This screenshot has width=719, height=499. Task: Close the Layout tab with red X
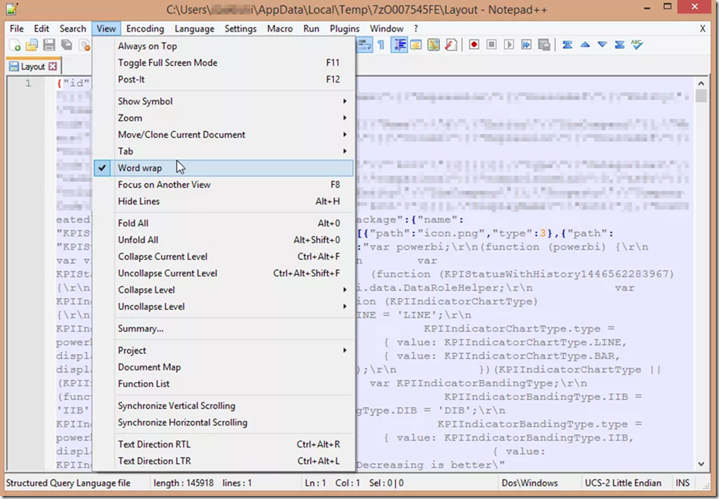pyautogui.click(x=53, y=67)
